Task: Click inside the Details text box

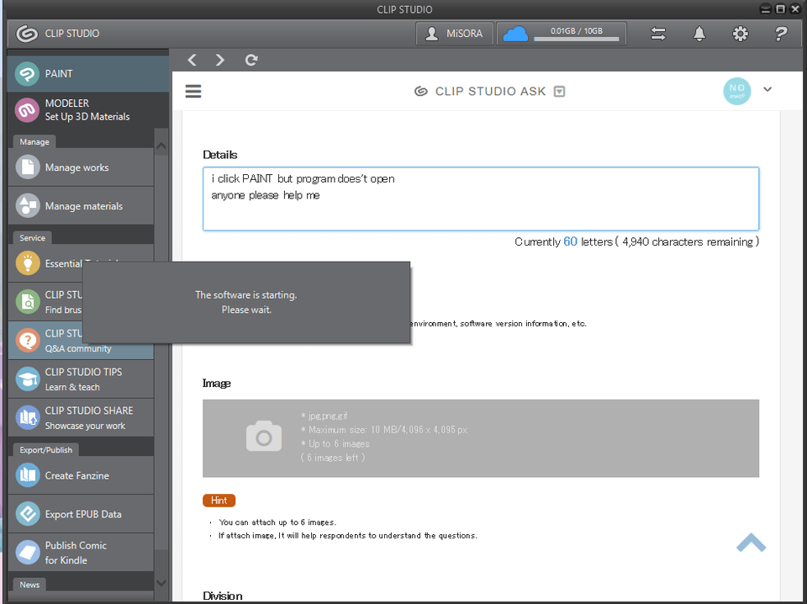Action: click(x=481, y=199)
